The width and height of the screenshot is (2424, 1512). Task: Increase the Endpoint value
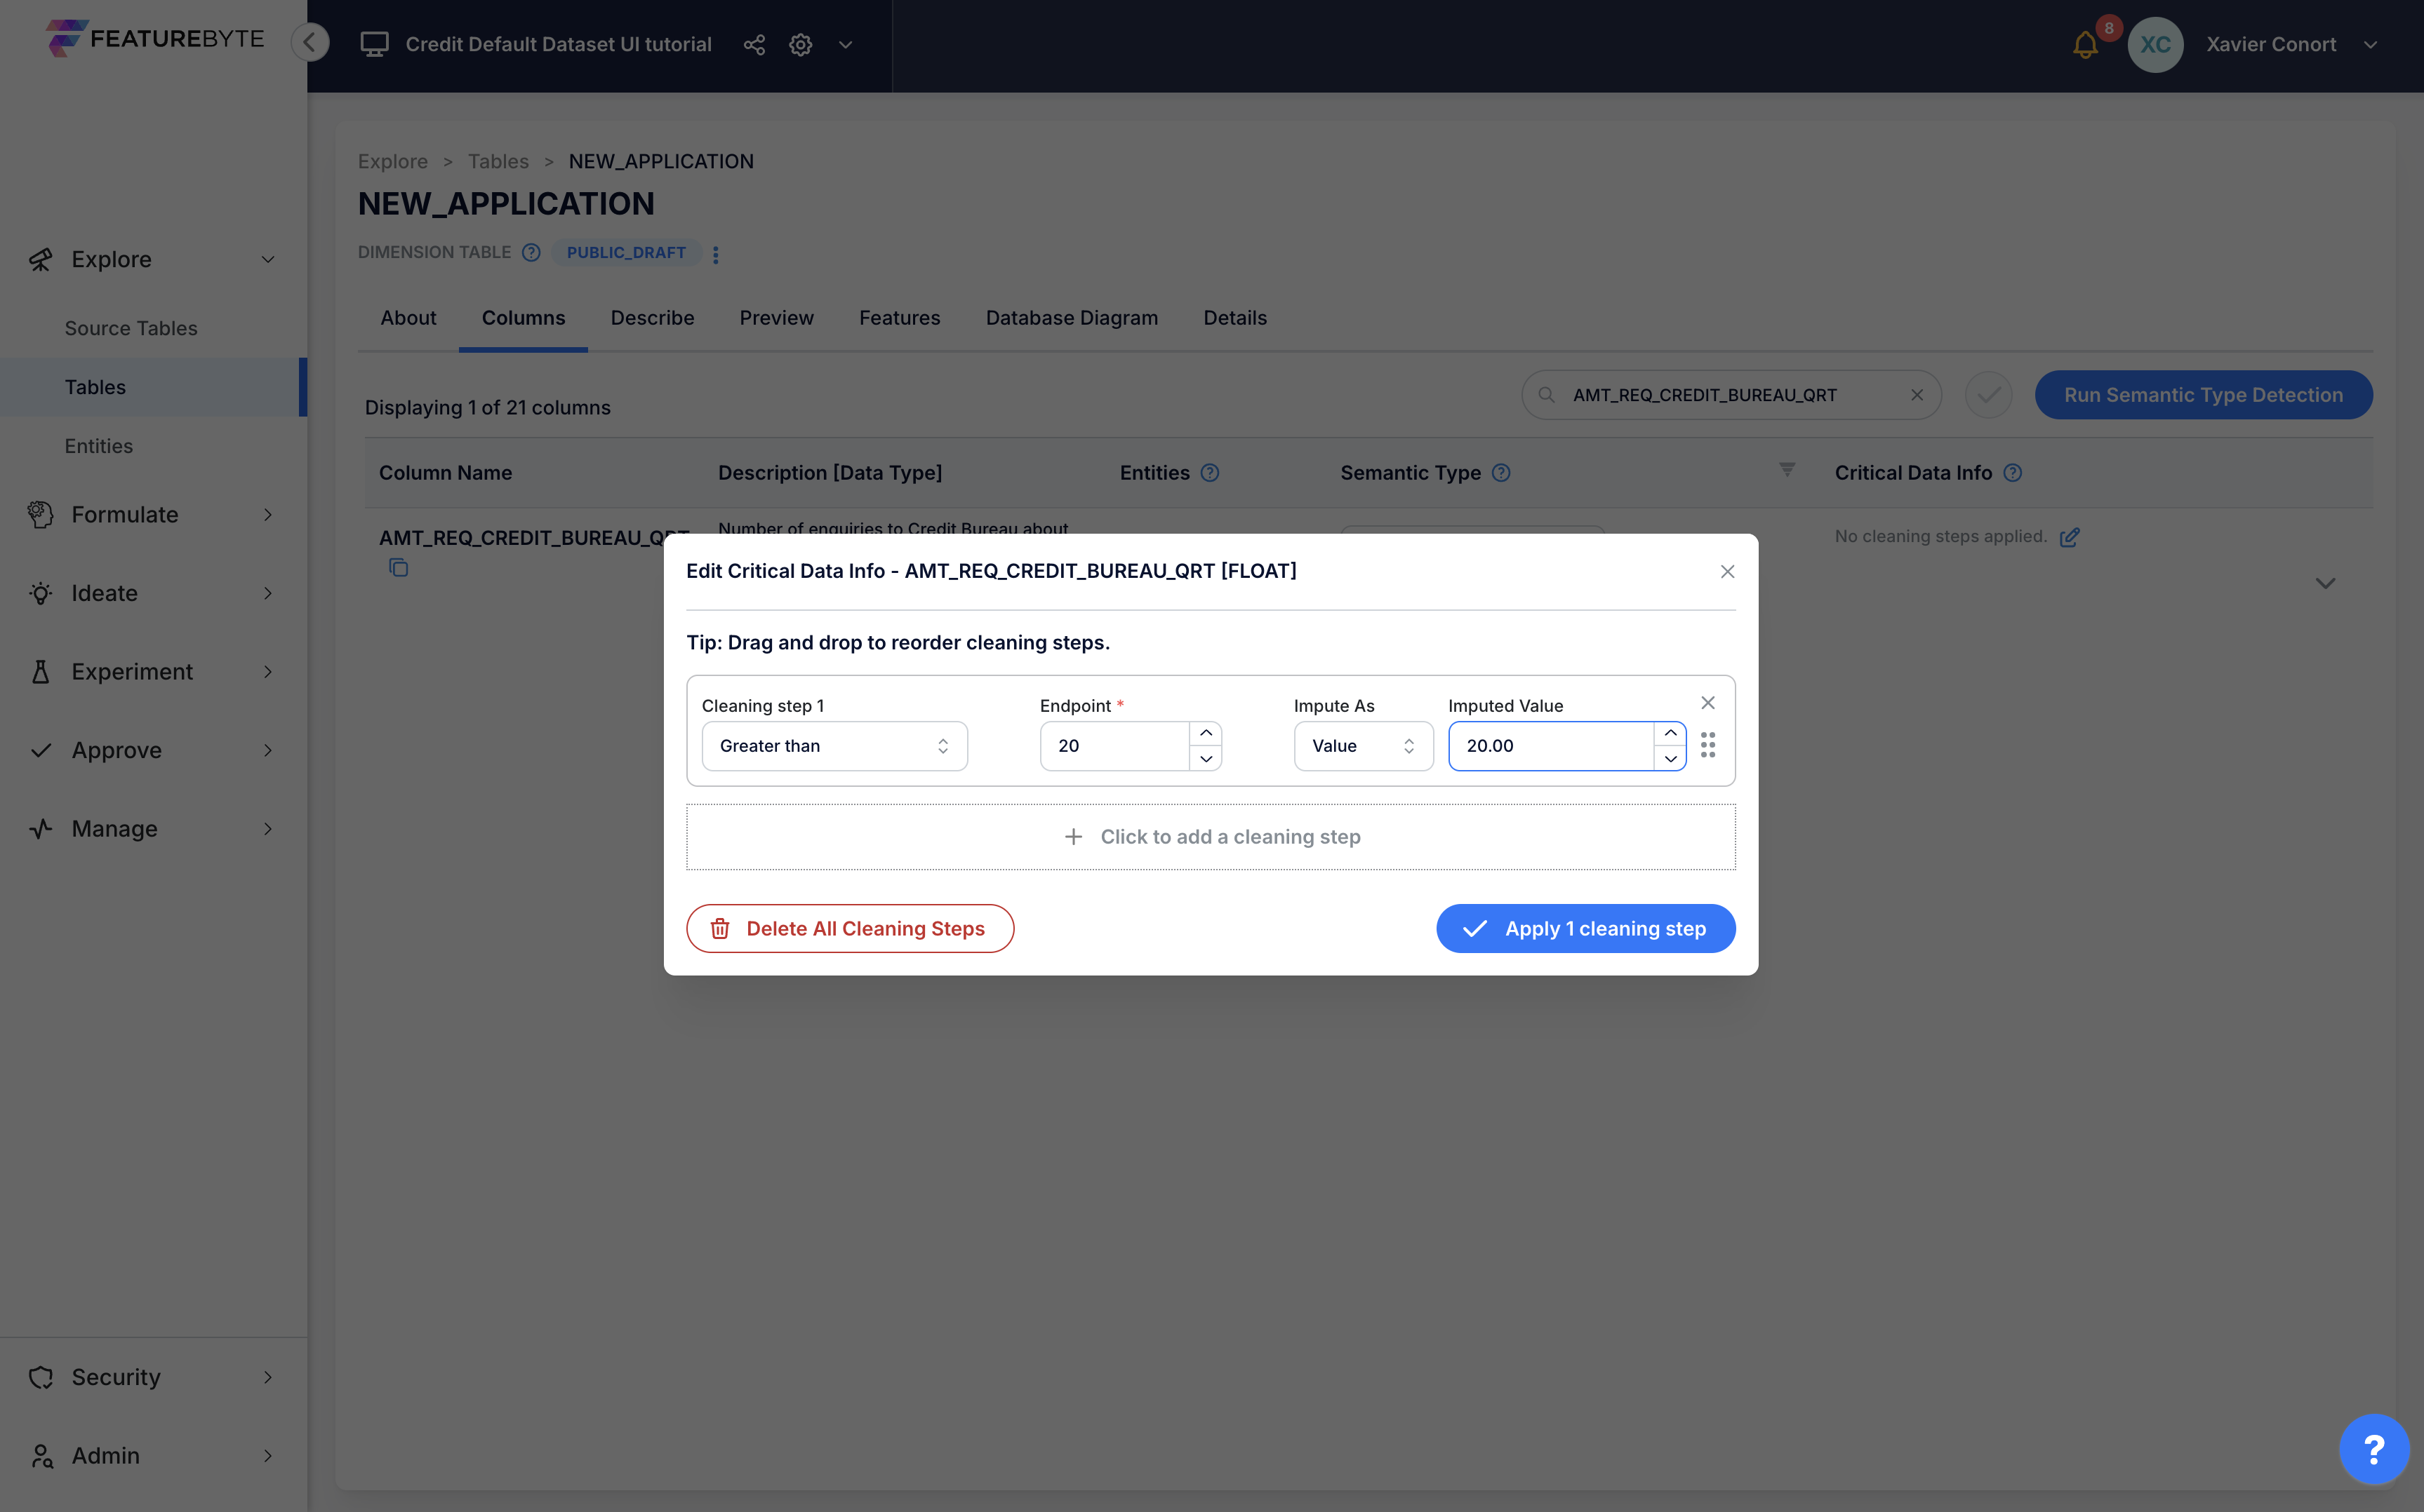[x=1206, y=734]
